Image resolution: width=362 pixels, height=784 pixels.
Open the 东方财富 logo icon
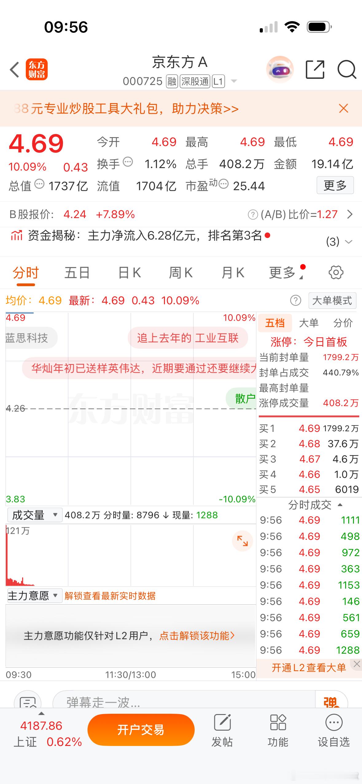pyautogui.click(x=37, y=69)
